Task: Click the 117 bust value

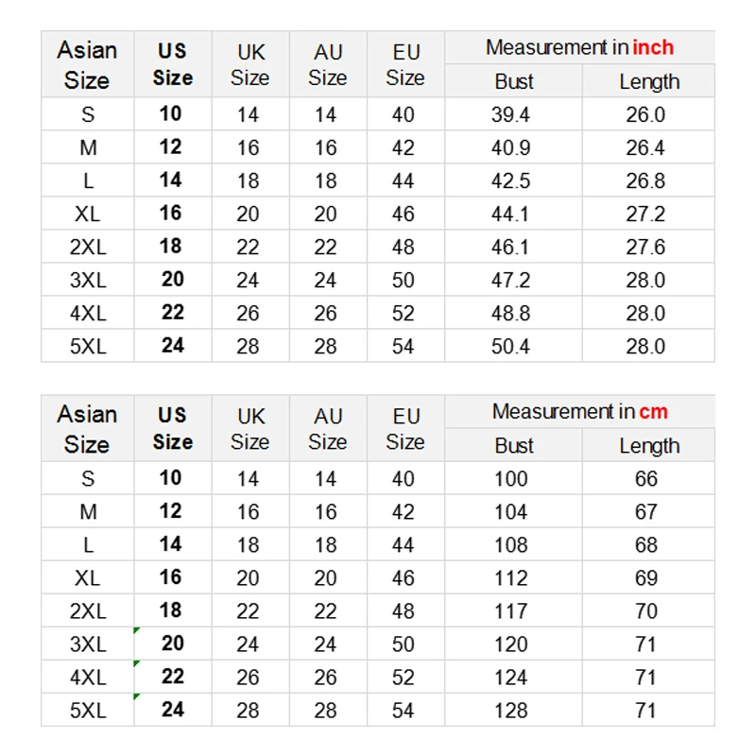Action: pos(511,610)
